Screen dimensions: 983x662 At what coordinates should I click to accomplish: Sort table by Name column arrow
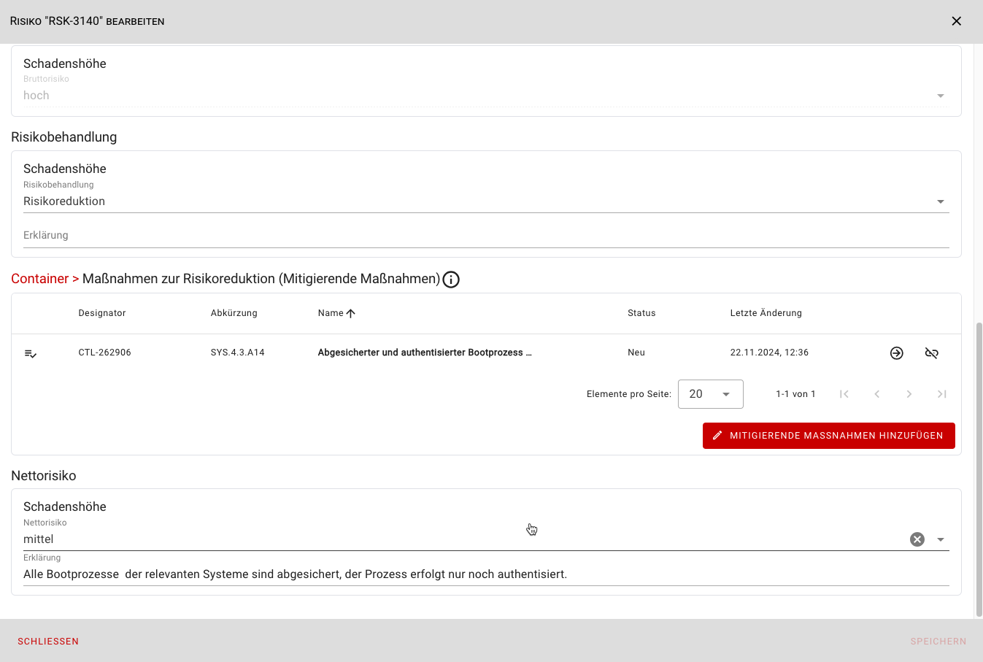[350, 313]
